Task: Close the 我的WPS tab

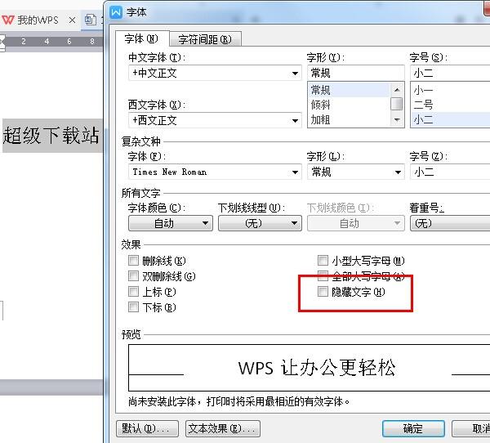Action: 72,20
